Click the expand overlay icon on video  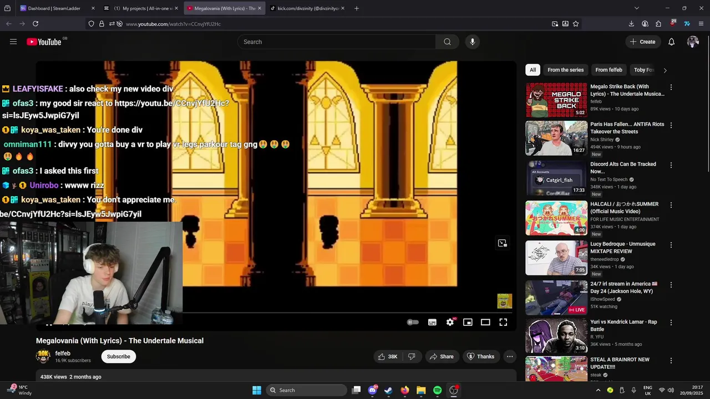coord(503,243)
